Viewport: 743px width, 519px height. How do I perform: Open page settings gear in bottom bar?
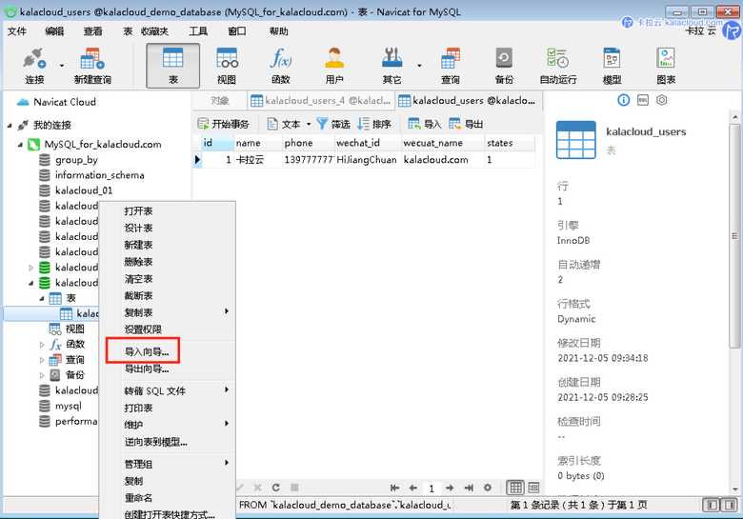click(488, 488)
